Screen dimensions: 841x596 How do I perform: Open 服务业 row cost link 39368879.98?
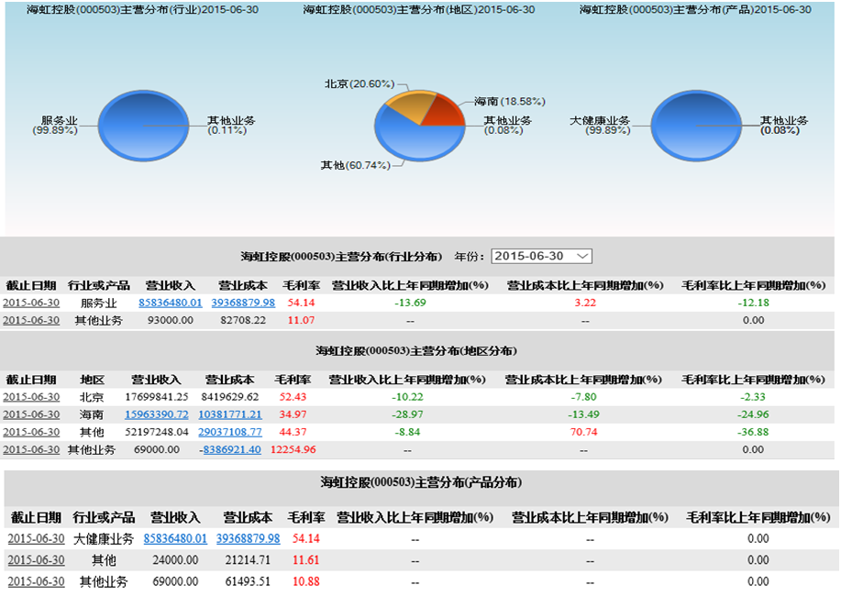click(x=243, y=303)
